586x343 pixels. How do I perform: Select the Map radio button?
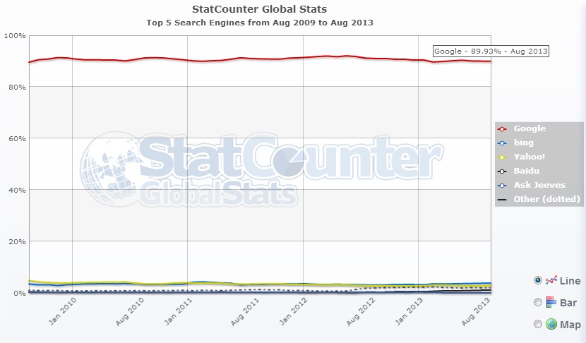[x=538, y=324]
